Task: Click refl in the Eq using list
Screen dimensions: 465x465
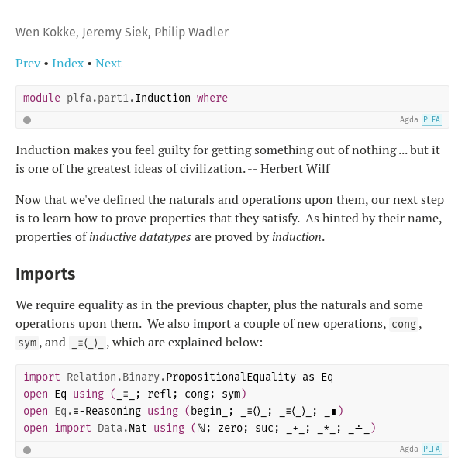Action: (162, 394)
